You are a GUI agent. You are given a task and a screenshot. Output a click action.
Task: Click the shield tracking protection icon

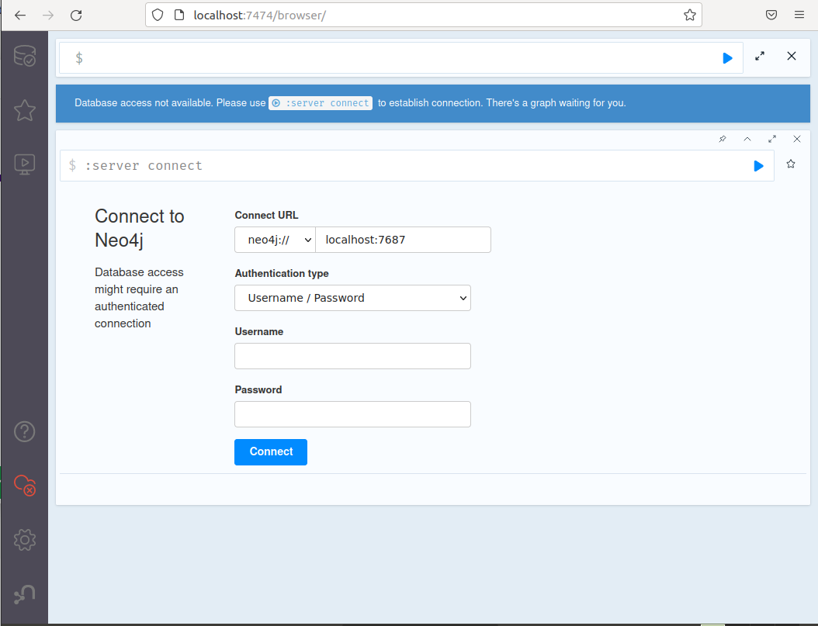pyautogui.click(x=158, y=15)
